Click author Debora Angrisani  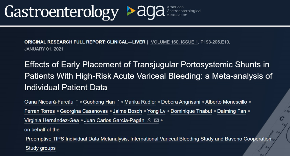(x=181, y=102)
